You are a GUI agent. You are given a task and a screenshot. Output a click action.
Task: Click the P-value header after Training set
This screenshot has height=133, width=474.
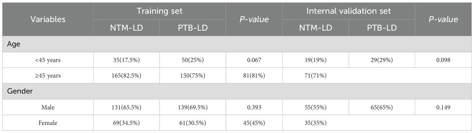(254, 19)
